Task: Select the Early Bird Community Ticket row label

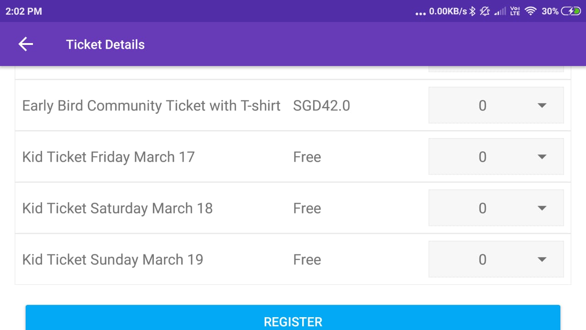Action: tap(151, 105)
